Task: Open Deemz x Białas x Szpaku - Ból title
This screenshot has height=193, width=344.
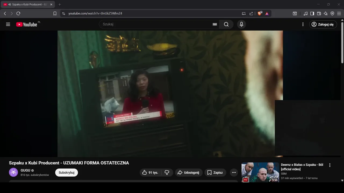Action: pyautogui.click(x=302, y=167)
